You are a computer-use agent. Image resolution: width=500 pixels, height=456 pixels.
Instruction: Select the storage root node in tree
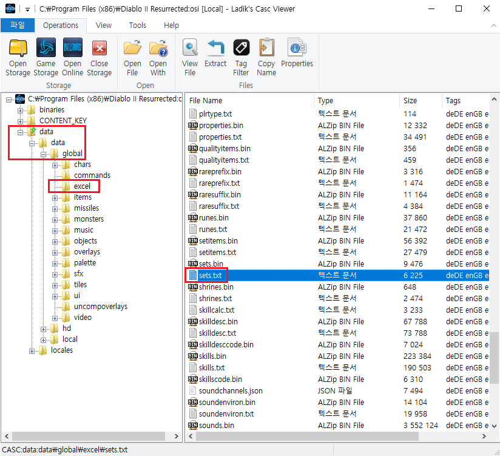[104, 99]
